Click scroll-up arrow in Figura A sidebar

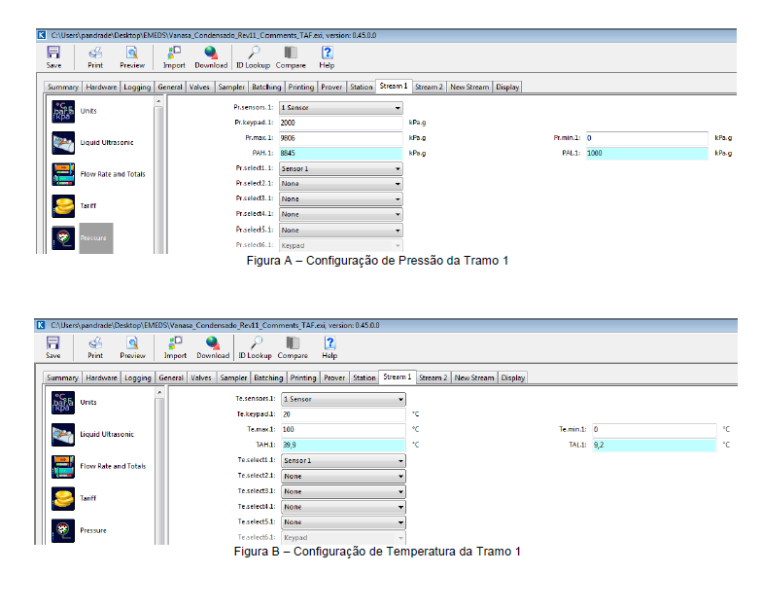click(x=158, y=101)
